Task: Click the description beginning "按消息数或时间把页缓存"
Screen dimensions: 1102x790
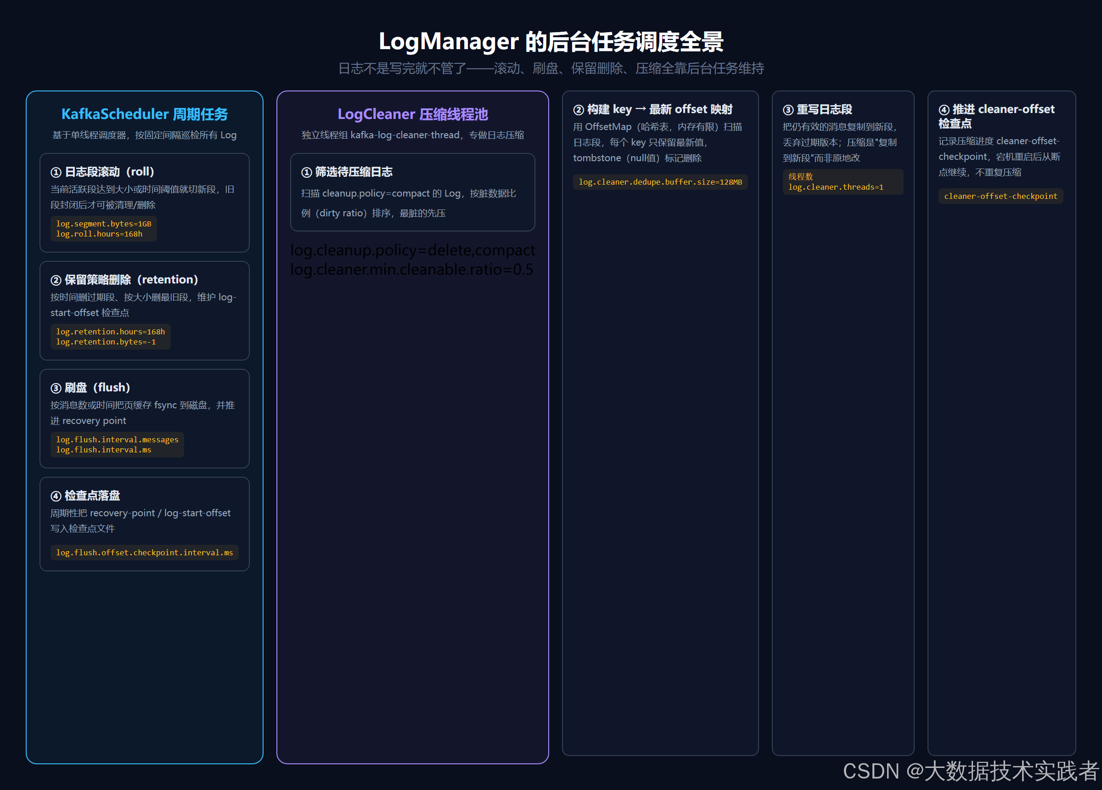Action: pyautogui.click(x=143, y=413)
